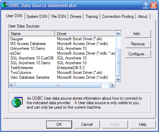159x132 pixels.
Task: Select the MS Access Database entry
Action: 28,44
